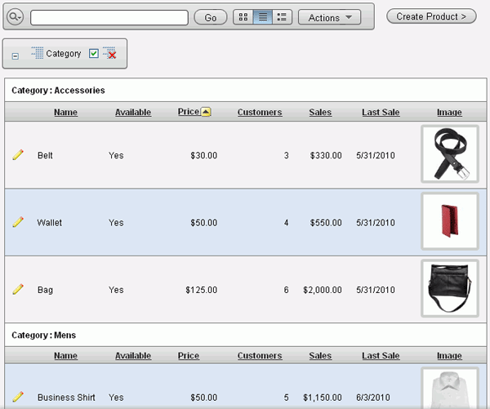Click Create Product button
The image size is (490, 409).
[x=431, y=16]
